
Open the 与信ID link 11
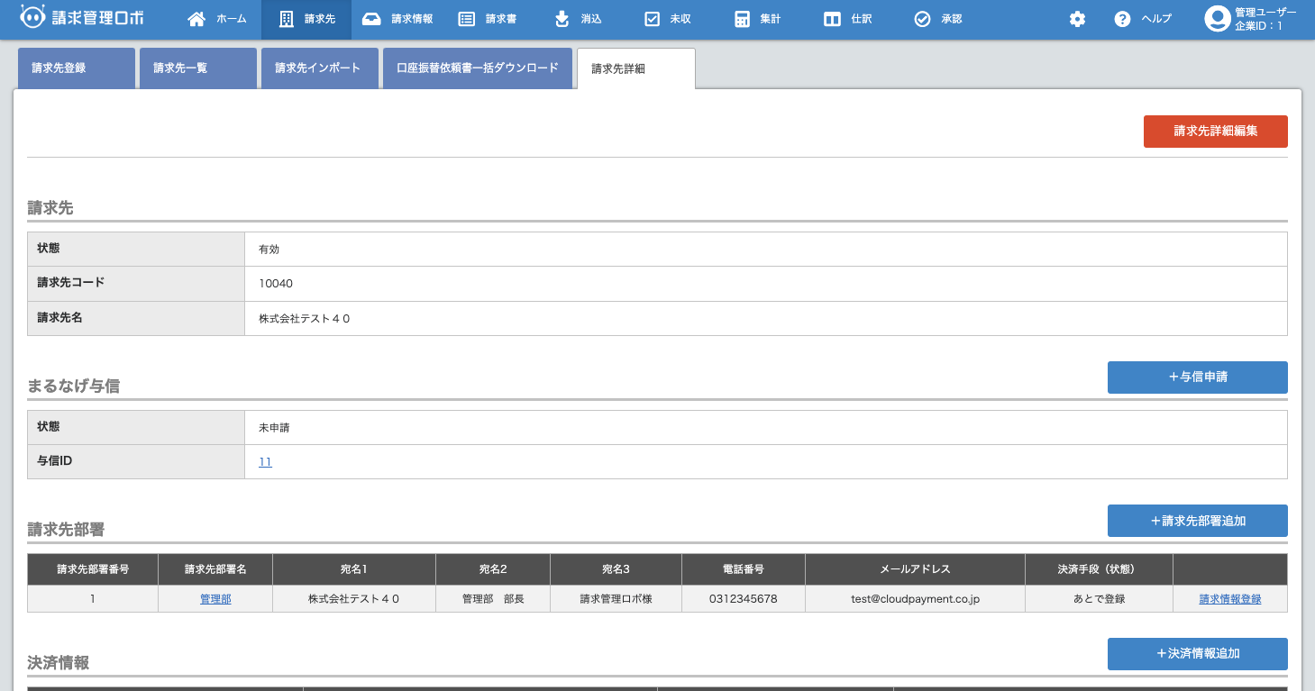pos(265,462)
